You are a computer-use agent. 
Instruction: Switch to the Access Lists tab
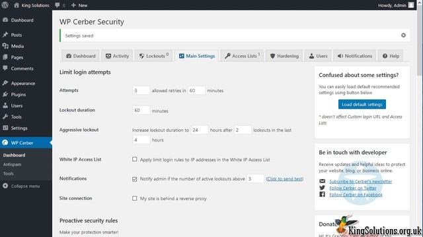point(242,56)
